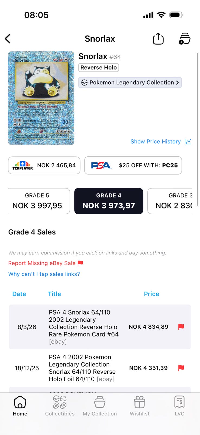Switch to the Home tab

coord(20,406)
